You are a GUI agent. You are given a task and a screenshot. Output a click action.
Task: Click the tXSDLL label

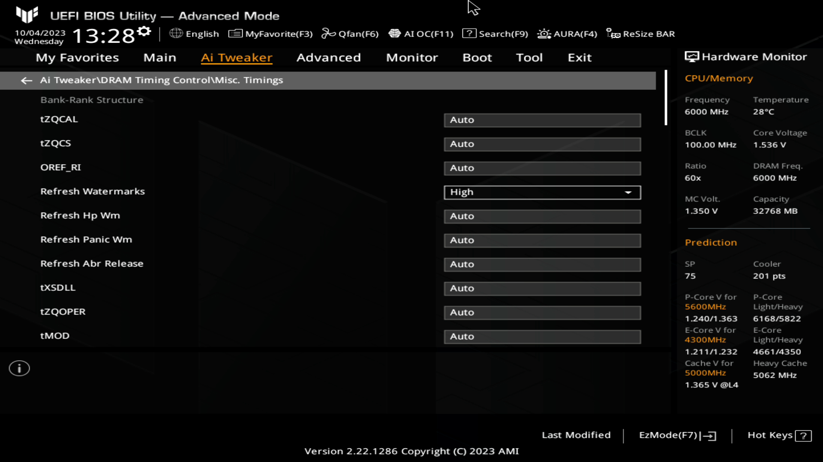coord(58,288)
